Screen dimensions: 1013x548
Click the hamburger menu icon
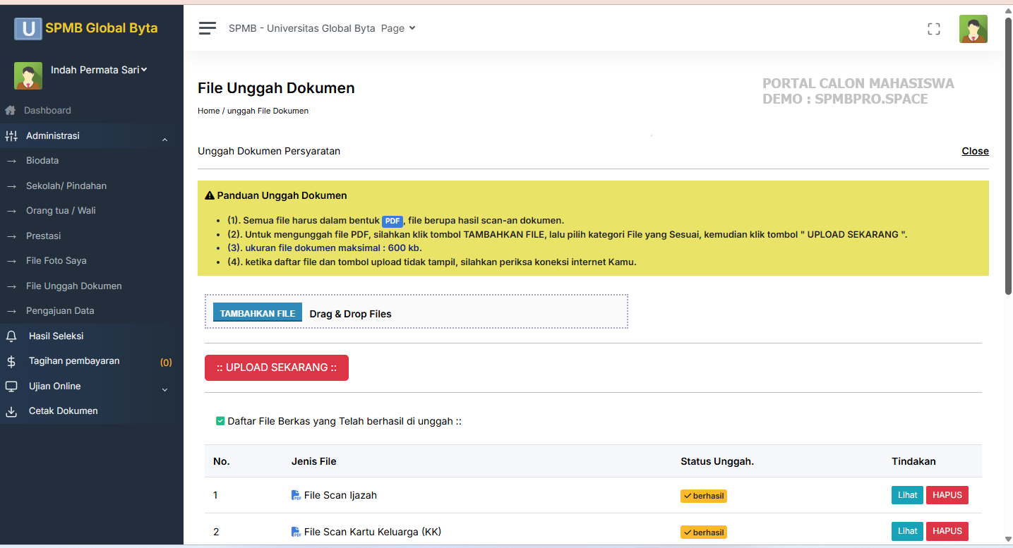coord(207,28)
